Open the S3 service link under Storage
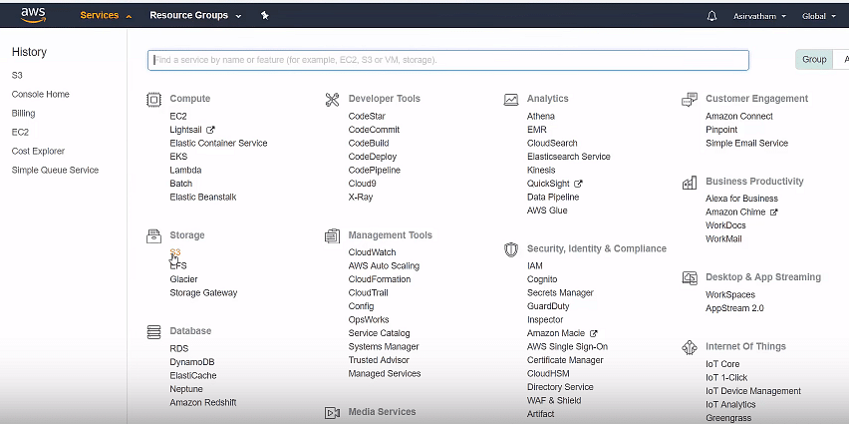Image resolution: width=849 pixels, height=424 pixels. click(x=175, y=252)
